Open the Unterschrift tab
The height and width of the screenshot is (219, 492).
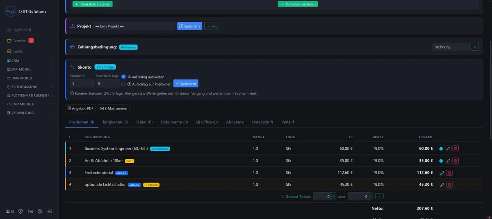pos(262,122)
